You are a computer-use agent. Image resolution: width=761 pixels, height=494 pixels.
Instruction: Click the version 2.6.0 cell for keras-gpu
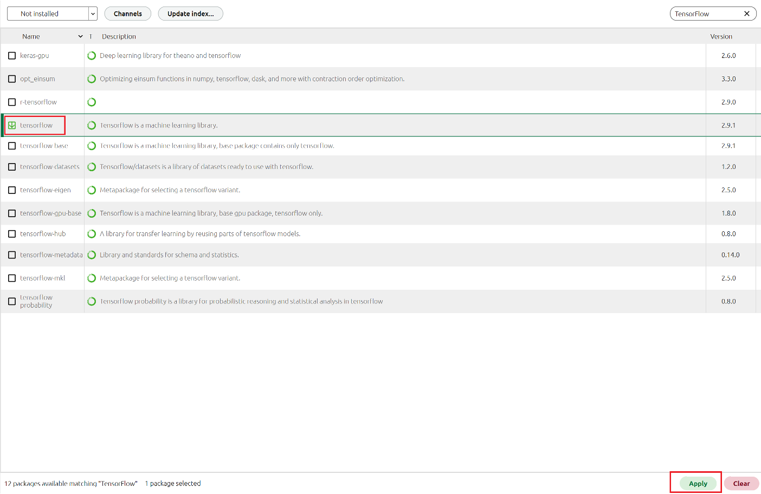tap(728, 56)
